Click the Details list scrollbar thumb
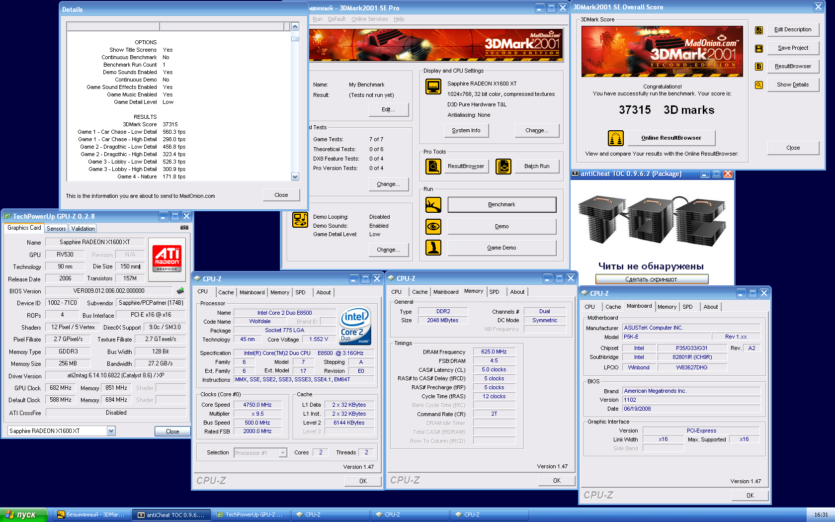Image resolution: width=835 pixels, height=522 pixels. [x=295, y=39]
